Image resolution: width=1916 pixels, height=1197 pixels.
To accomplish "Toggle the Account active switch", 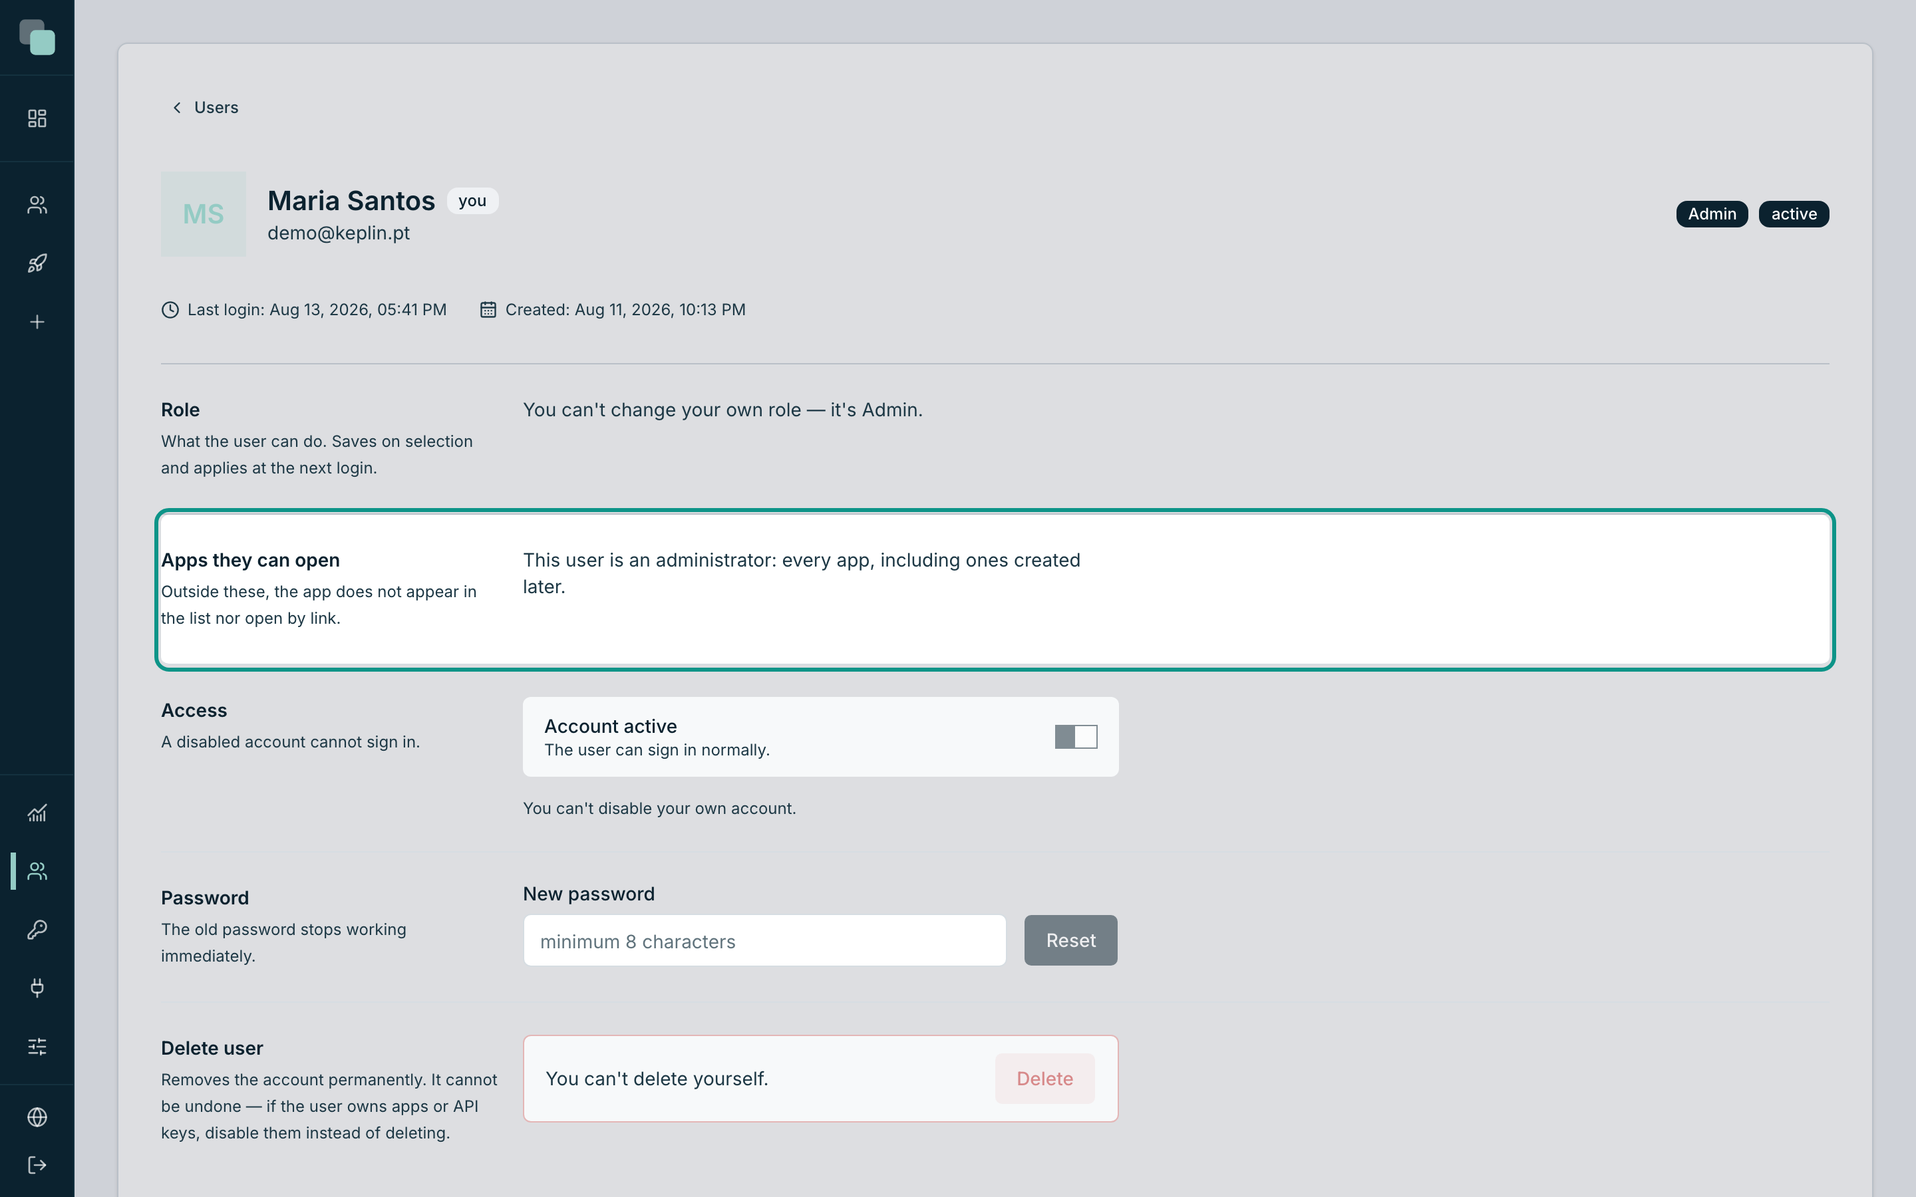I will [x=1076, y=737].
